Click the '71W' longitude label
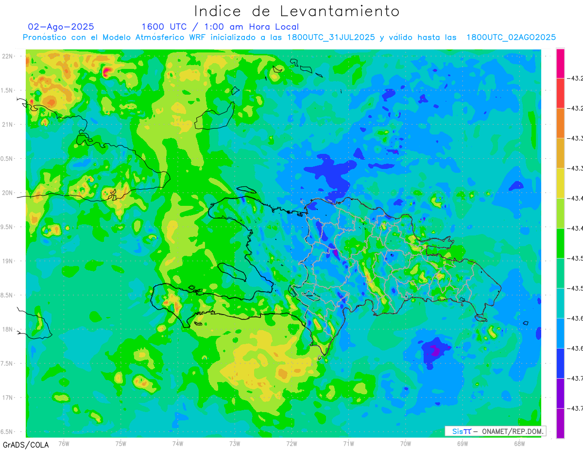Screen dimensions: 583x450 348,444
